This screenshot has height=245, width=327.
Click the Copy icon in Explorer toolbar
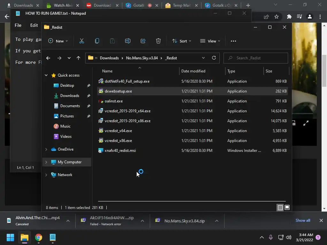click(97, 41)
